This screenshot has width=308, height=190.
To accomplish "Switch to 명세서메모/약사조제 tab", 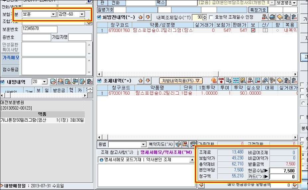I will (x=166, y=152).
